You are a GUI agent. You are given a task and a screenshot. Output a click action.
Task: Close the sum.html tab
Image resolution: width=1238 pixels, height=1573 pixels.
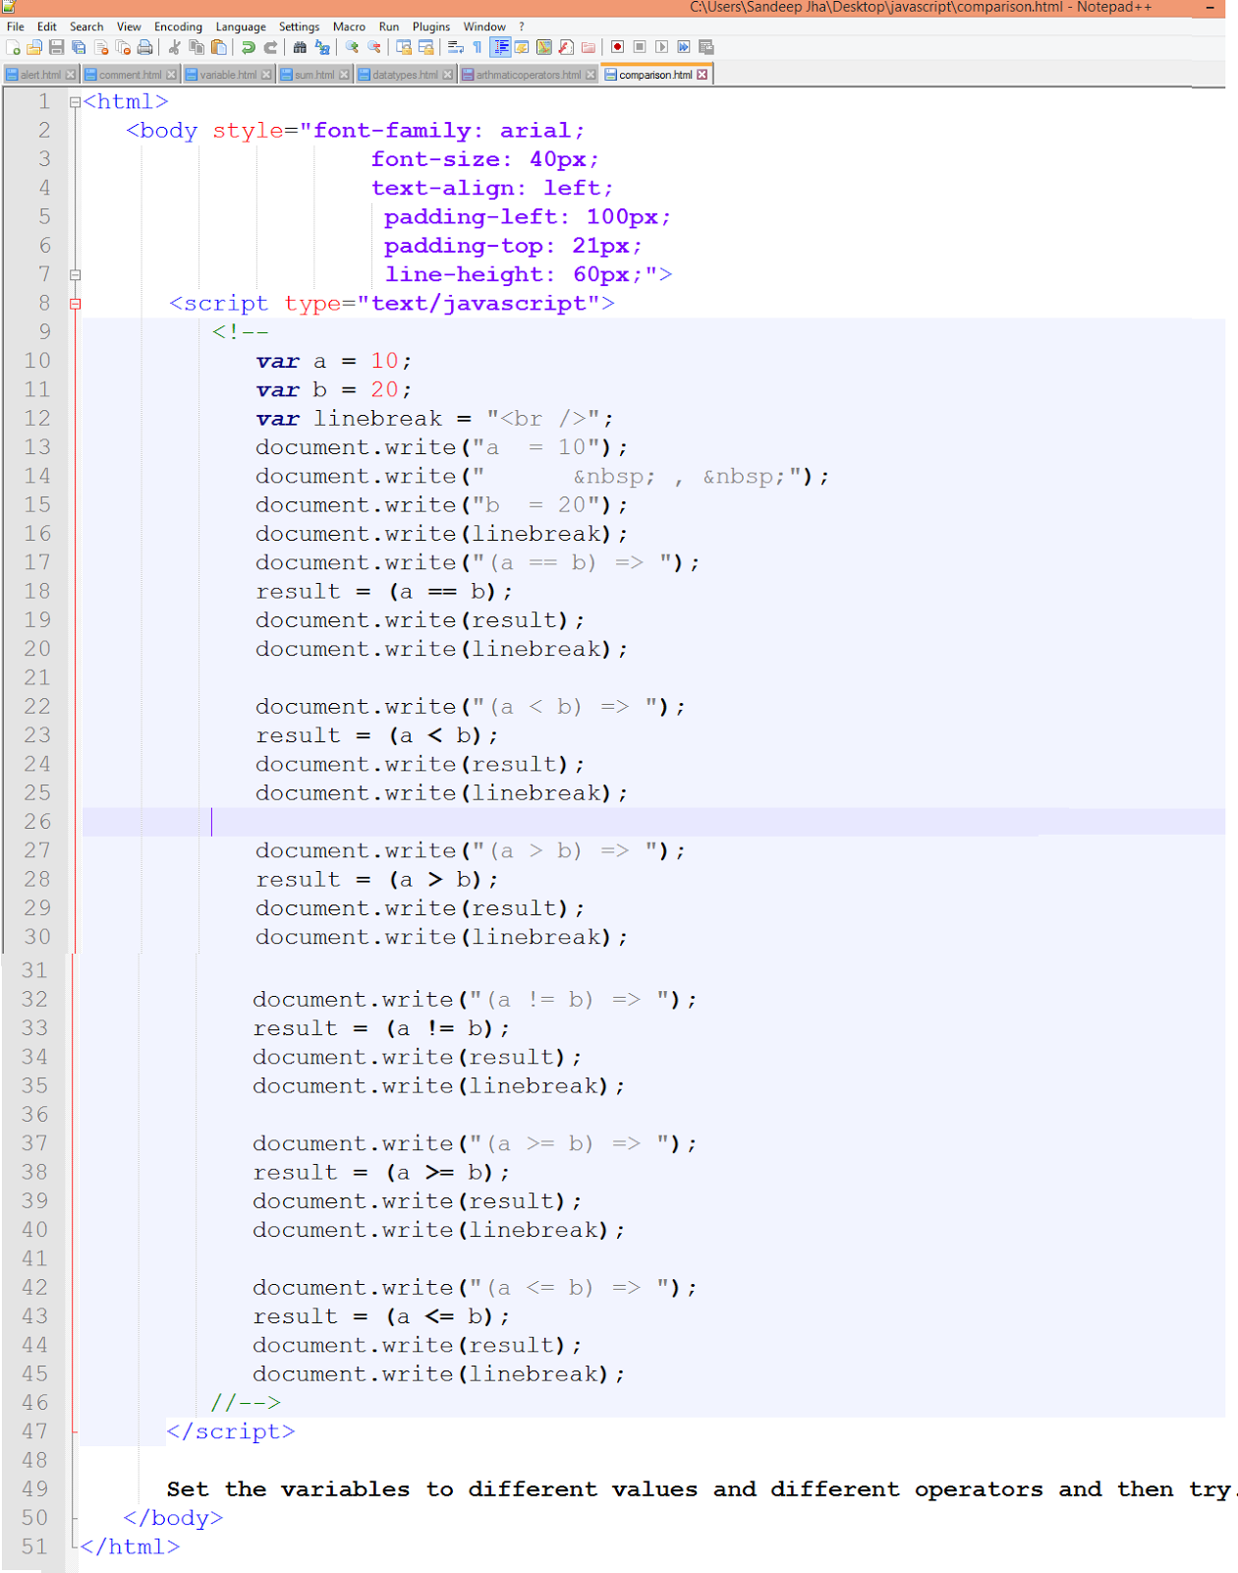(x=344, y=75)
